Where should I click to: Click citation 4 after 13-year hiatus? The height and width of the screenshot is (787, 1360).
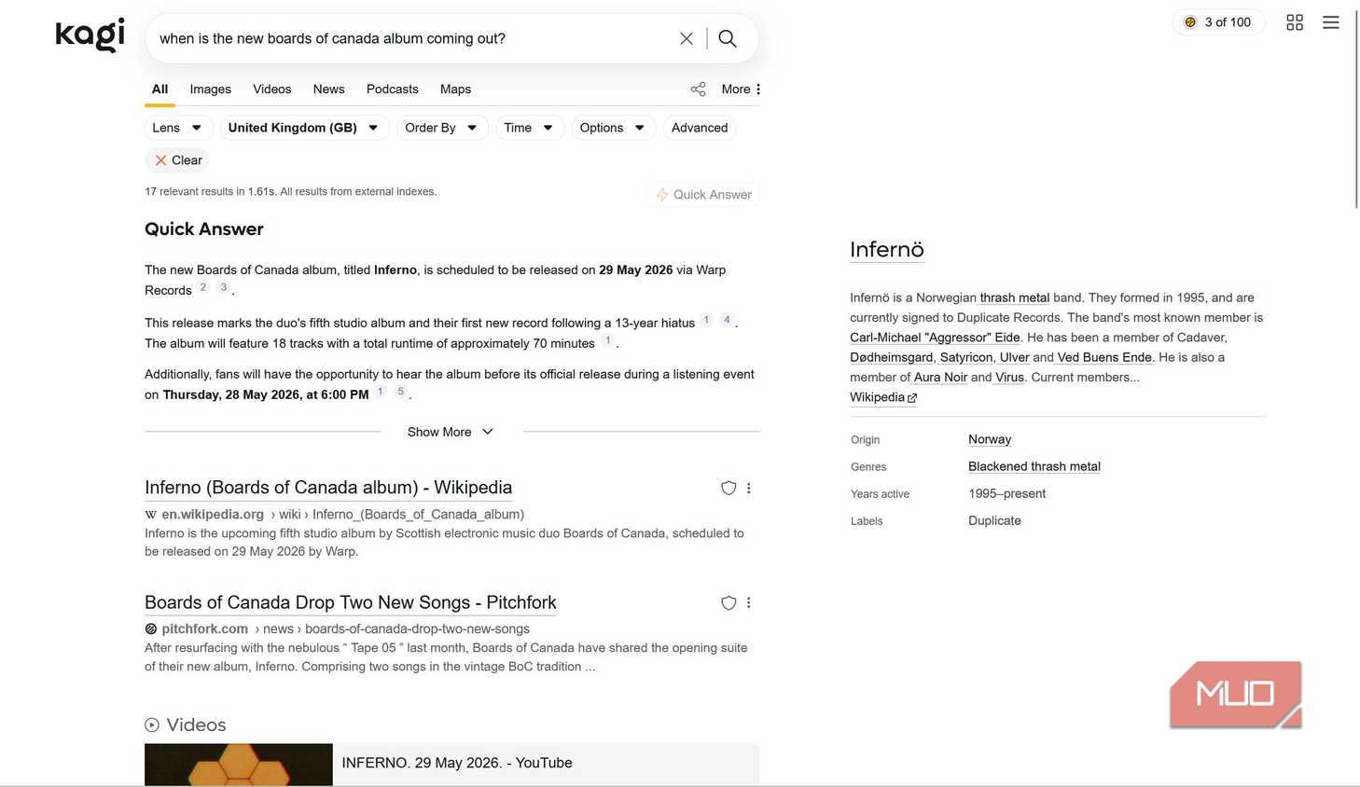pyautogui.click(x=727, y=320)
